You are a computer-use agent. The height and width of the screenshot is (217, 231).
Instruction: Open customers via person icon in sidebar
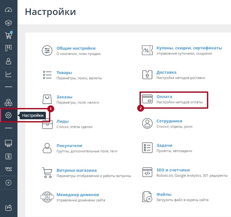click(x=8, y=61)
